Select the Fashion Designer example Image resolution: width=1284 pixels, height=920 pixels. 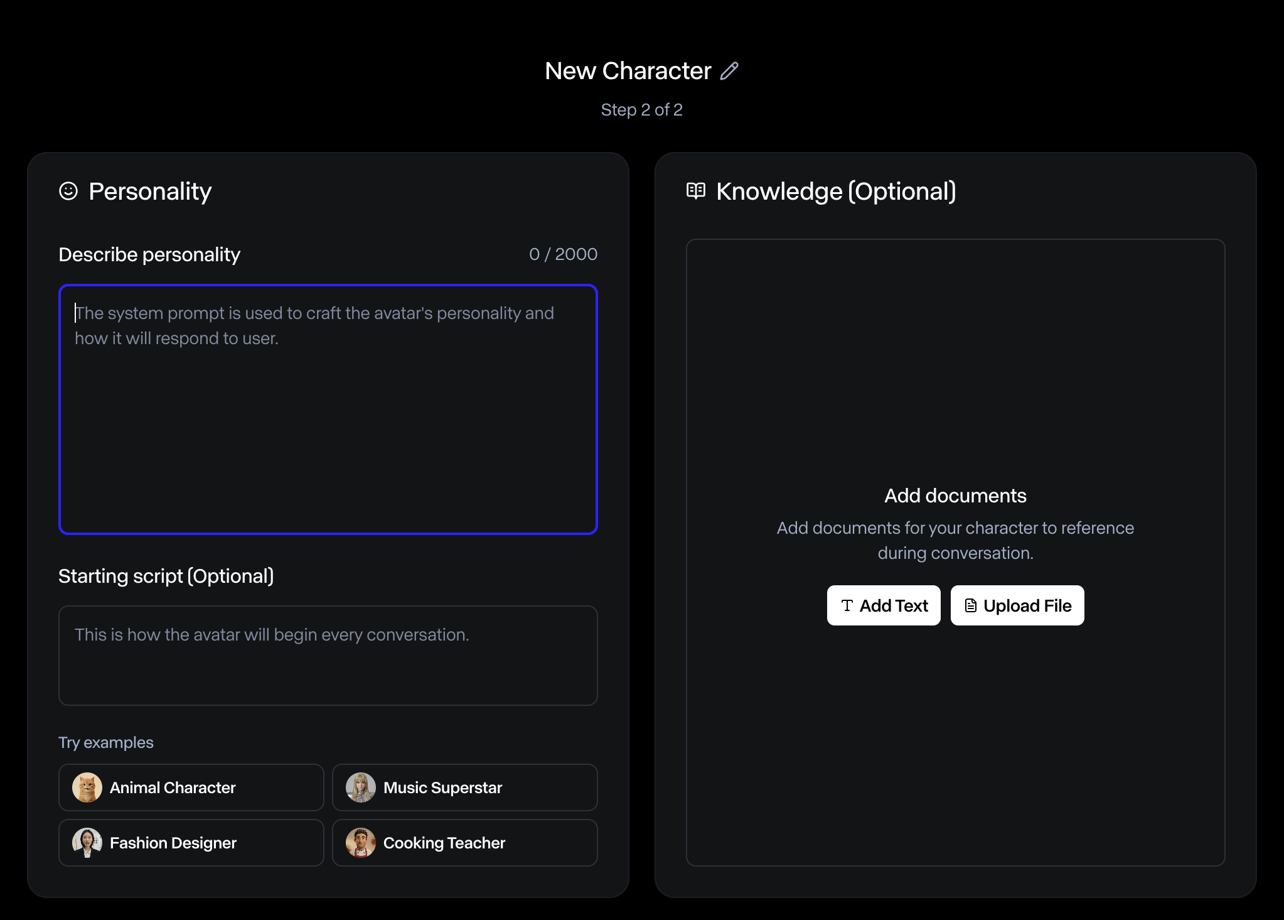click(x=191, y=843)
